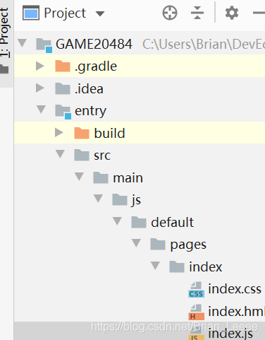265x340 pixels.
Task: Click the hide panel minus icon
Action: 259,13
